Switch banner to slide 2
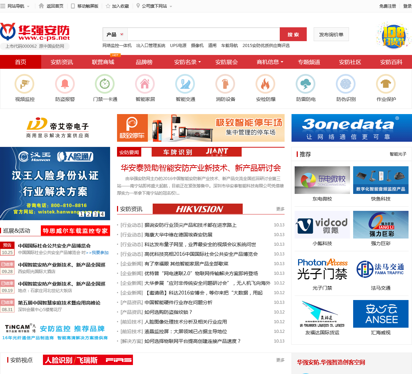 [x=89, y=214]
